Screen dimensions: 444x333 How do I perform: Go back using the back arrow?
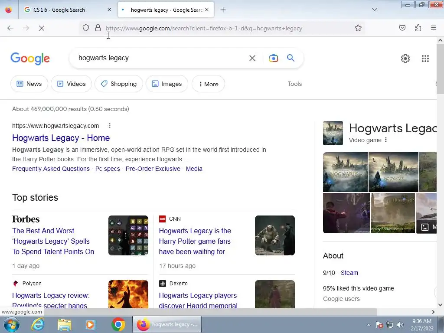(x=10, y=28)
